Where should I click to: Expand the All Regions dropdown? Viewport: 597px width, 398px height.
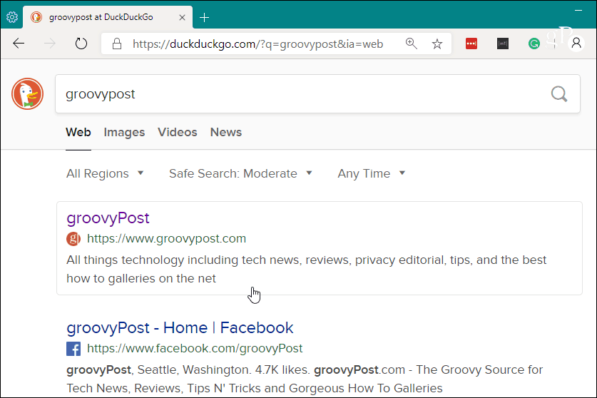(105, 173)
